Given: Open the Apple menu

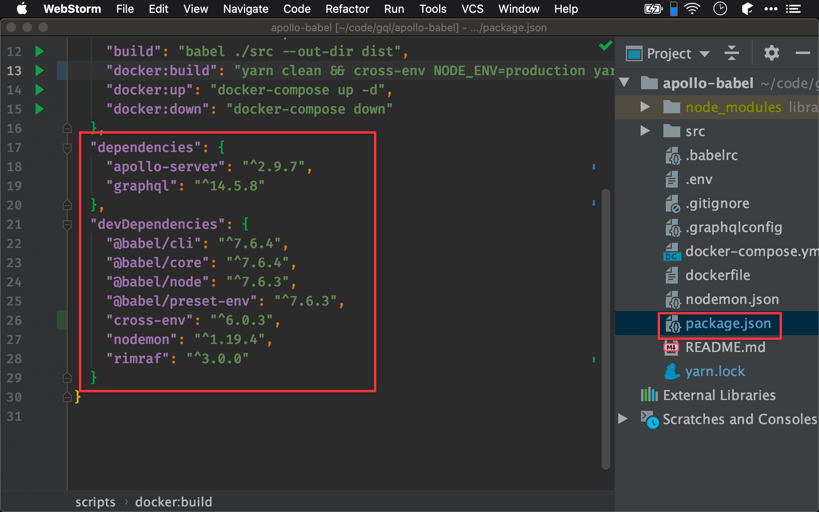Looking at the screenshot, I should [22, 9].
